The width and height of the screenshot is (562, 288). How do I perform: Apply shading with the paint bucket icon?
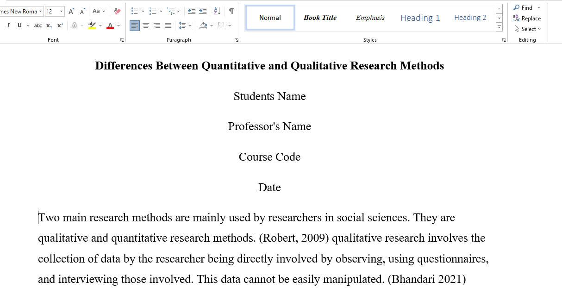pyautogui.click(x=203, y=25)
